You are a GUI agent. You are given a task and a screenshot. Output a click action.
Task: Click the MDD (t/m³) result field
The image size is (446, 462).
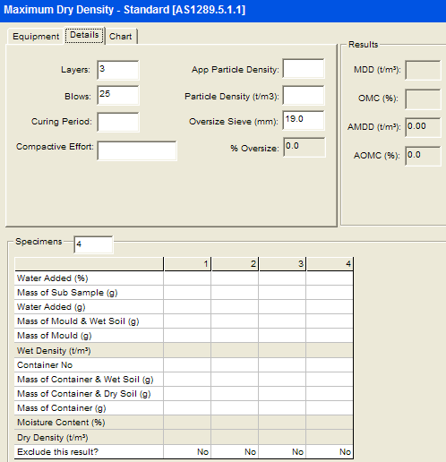pyautogui.click(x=423, y=70)
